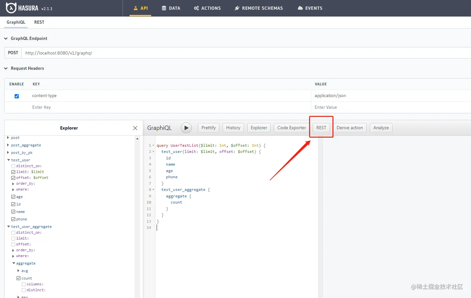The image size is (471, 298).
Task: Uncheck the age field checkbox
Action: coord(13,197)
